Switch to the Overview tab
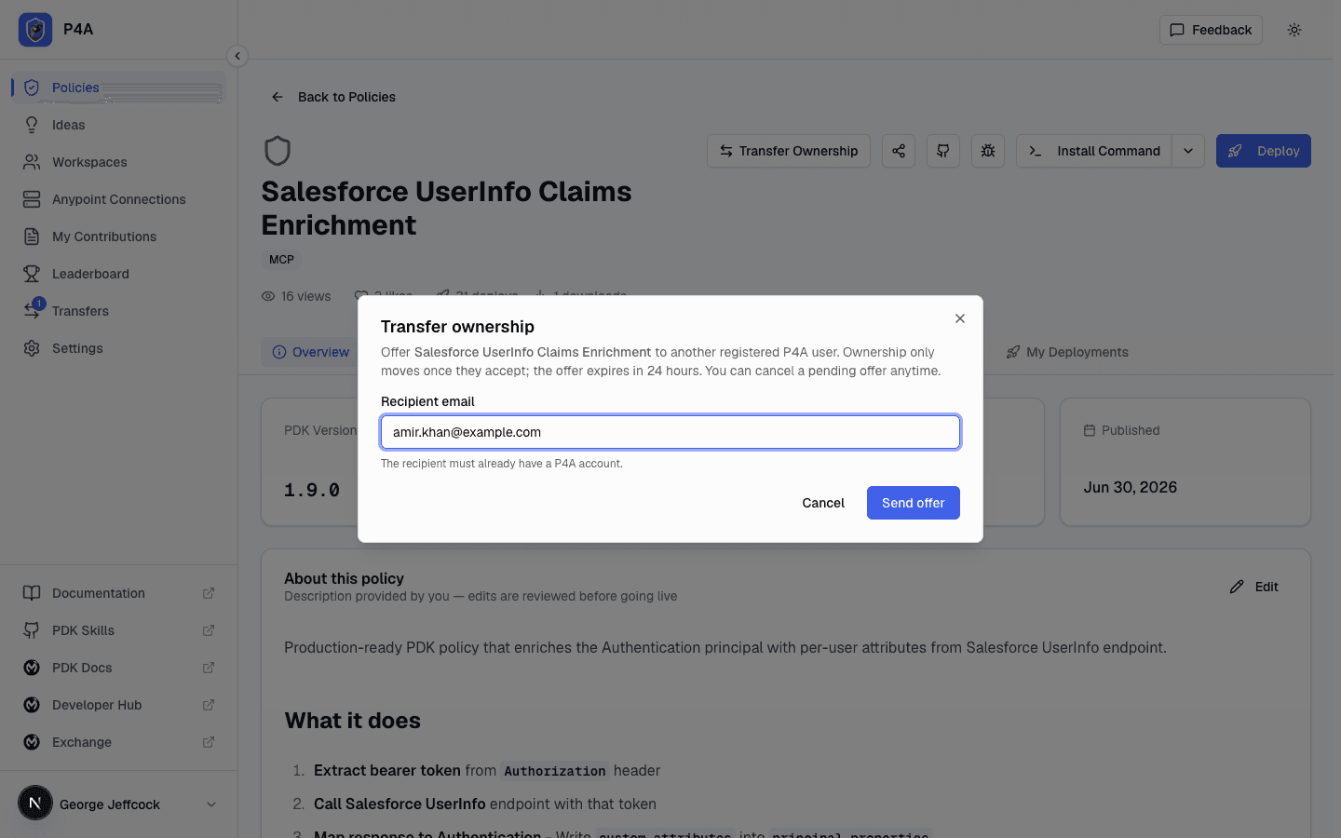 tap(311, 352)
